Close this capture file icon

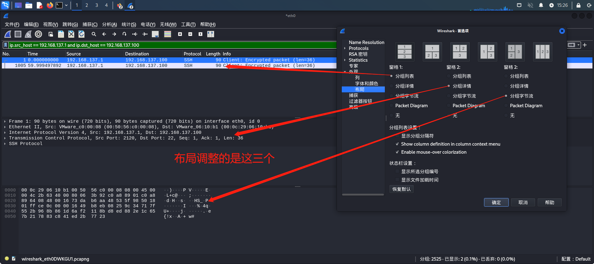tap(71, 34)
